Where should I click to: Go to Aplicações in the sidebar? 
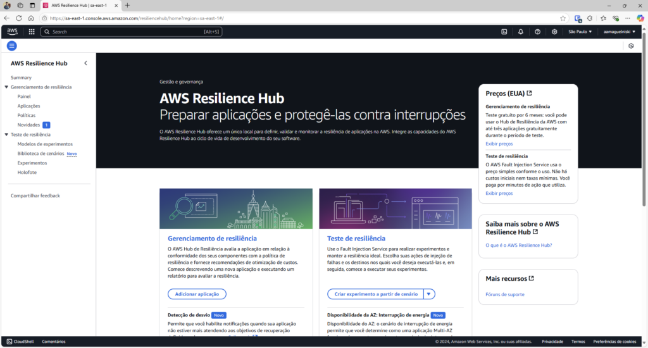[x=28, y=106]
